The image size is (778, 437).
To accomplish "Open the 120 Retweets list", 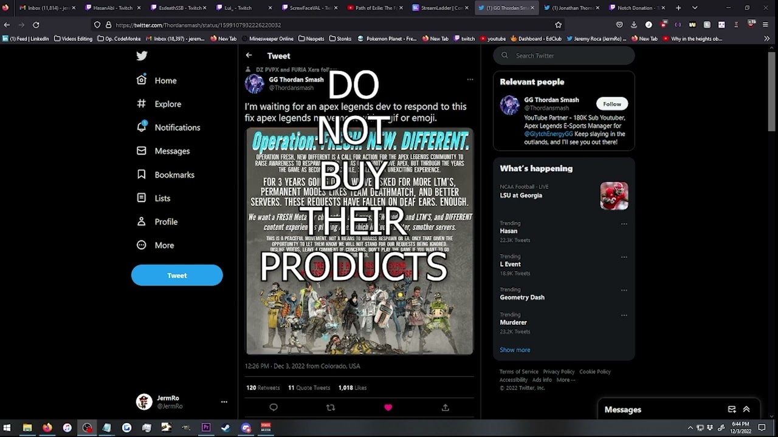I will (x=263, y=388).
